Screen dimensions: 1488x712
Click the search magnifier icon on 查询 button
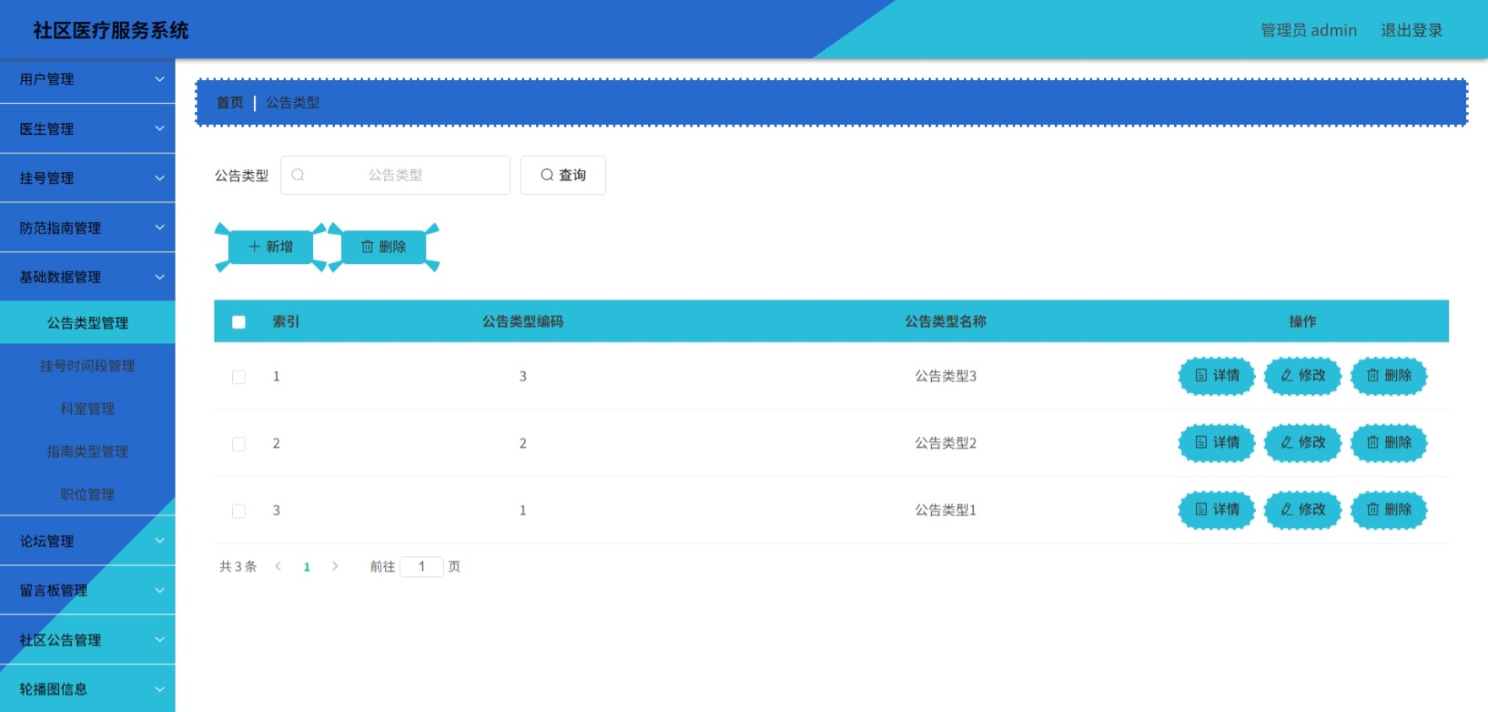click(x=547, y=175)
